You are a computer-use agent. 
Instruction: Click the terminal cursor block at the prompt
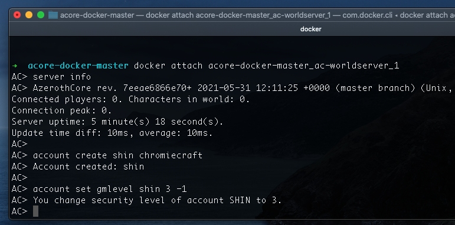(x=35, y=211)
